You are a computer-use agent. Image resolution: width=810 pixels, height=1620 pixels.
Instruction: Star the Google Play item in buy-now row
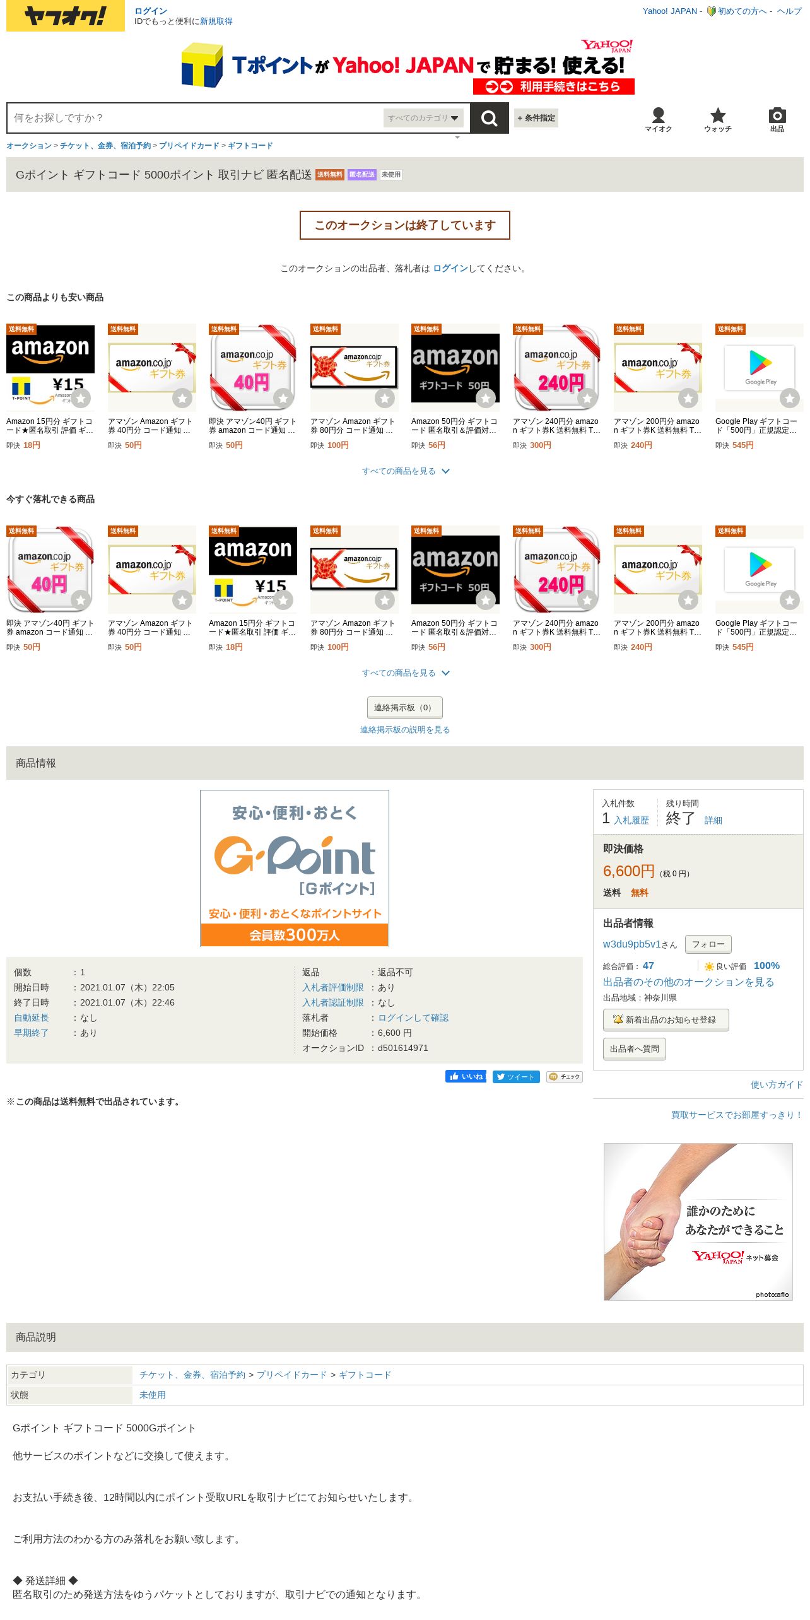[790, 600]
